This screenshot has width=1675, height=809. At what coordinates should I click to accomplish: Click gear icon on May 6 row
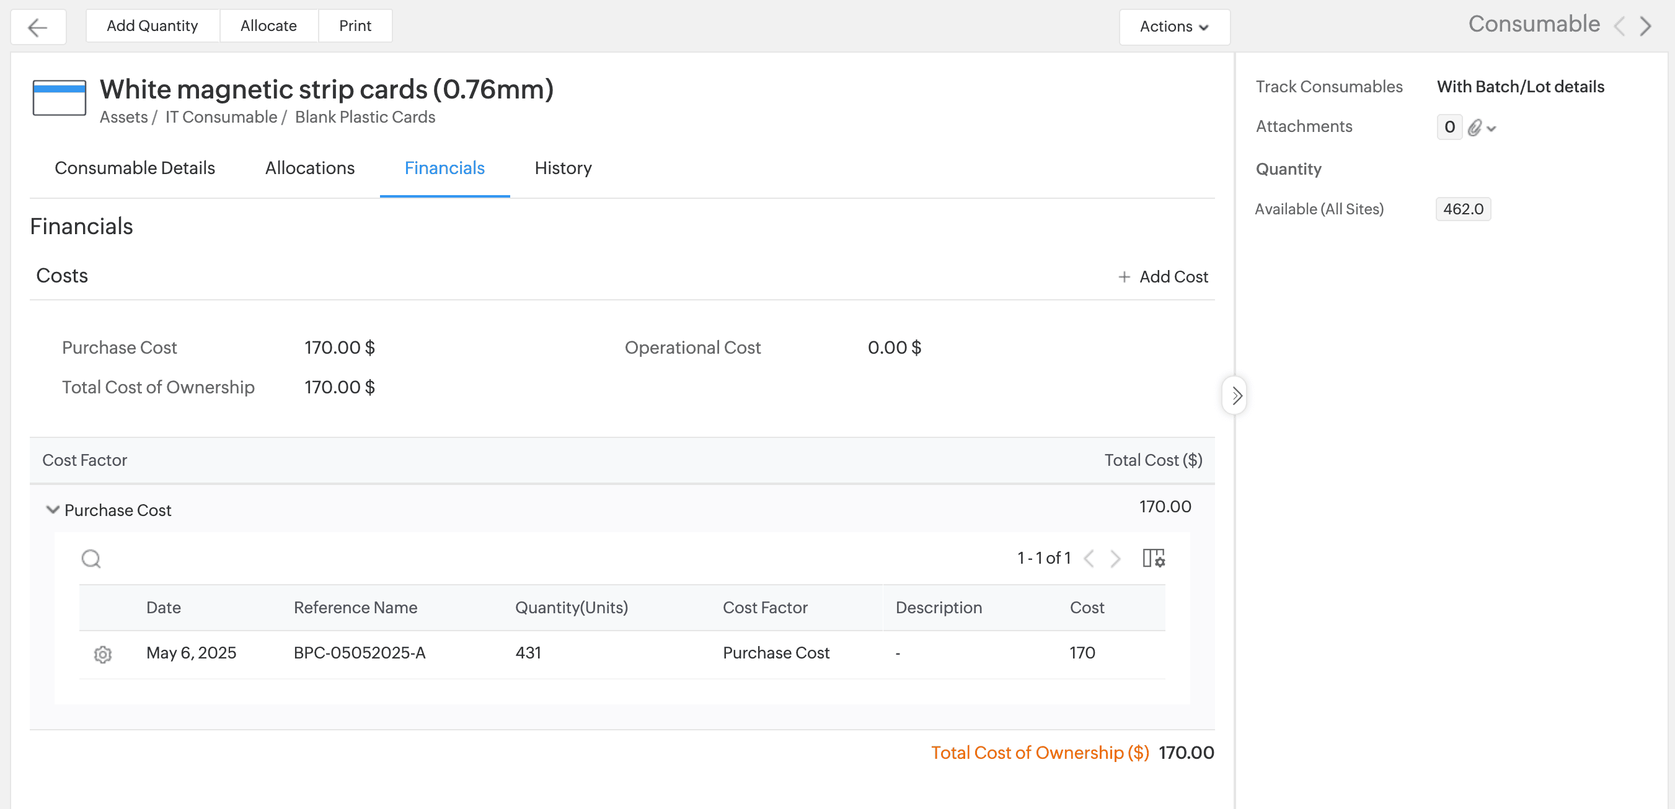(103, 654)
